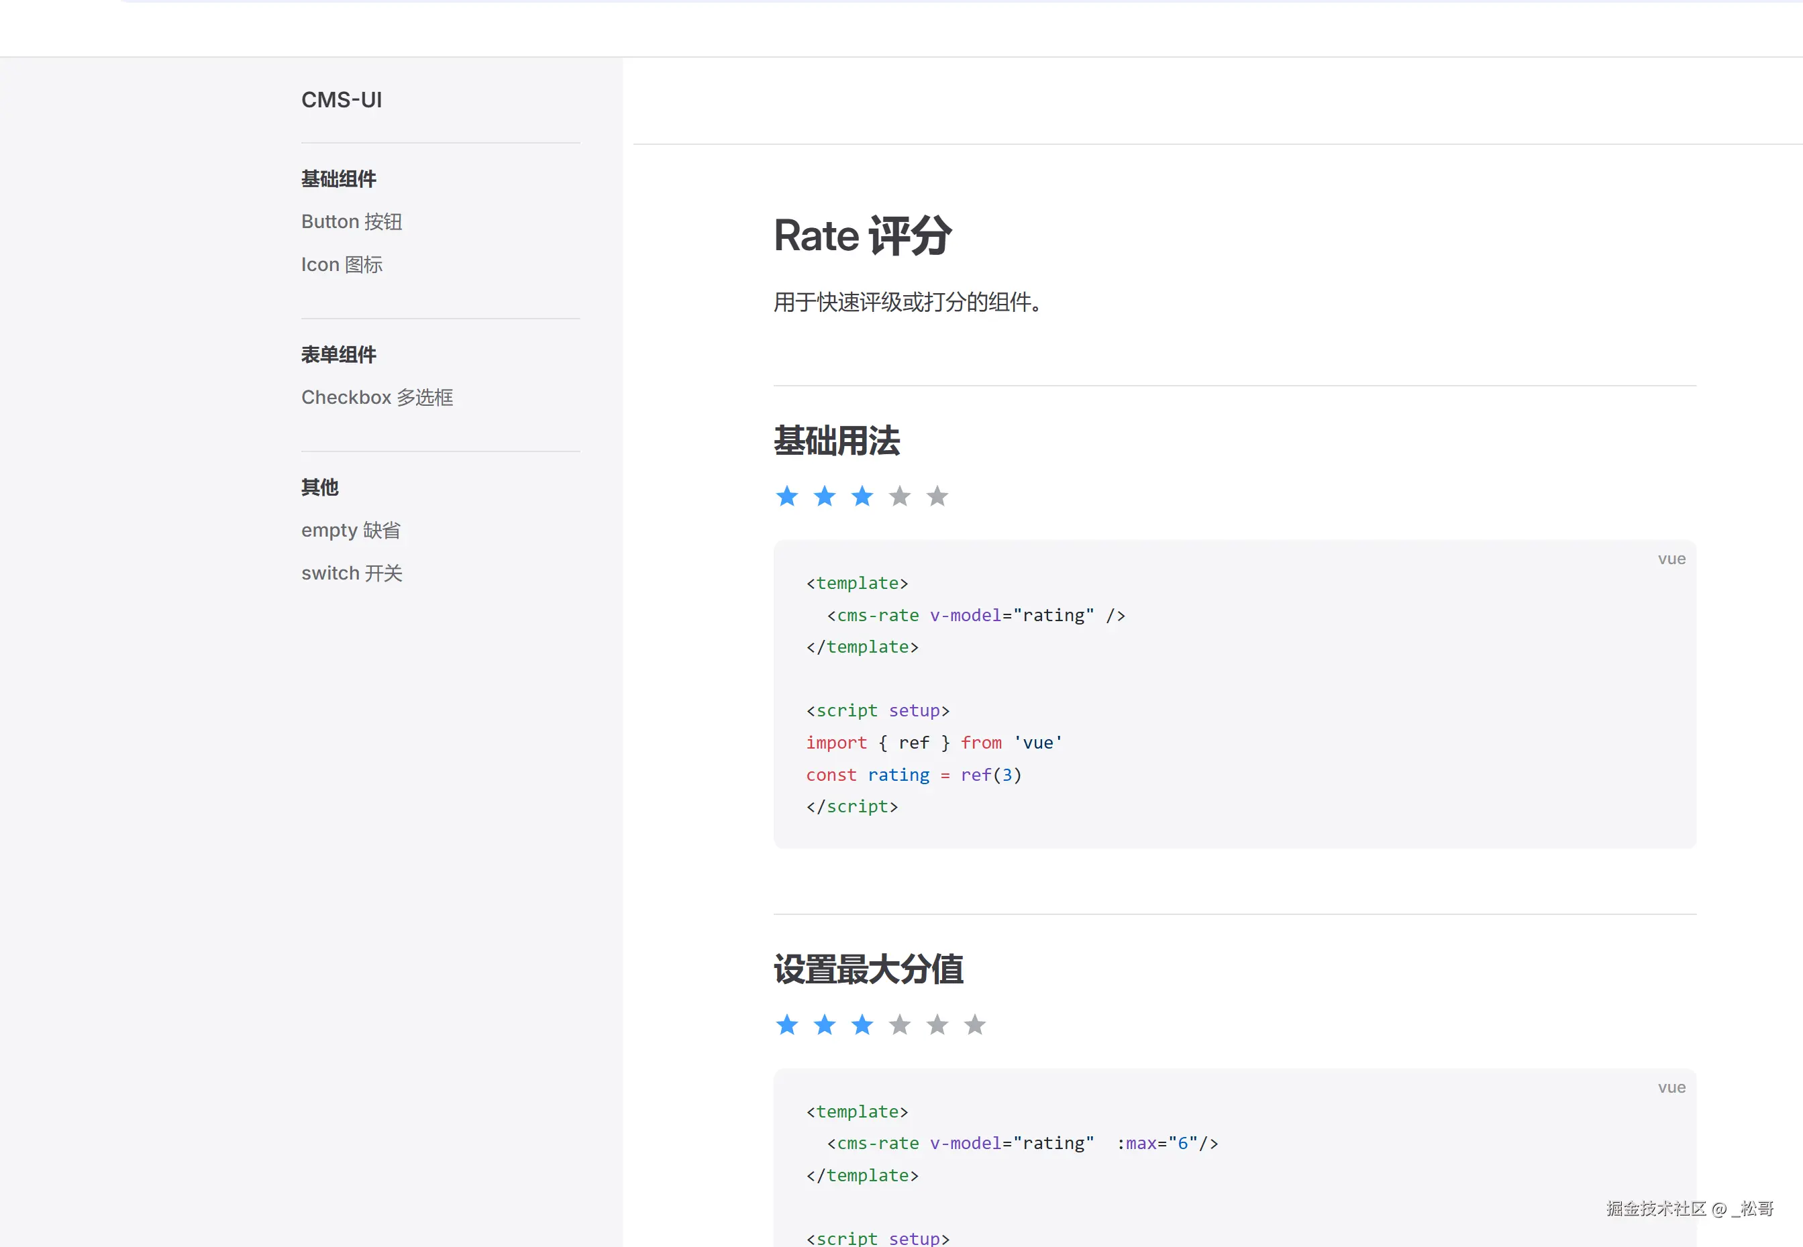Click sixth star in max value rating

tap(974, 1024)
